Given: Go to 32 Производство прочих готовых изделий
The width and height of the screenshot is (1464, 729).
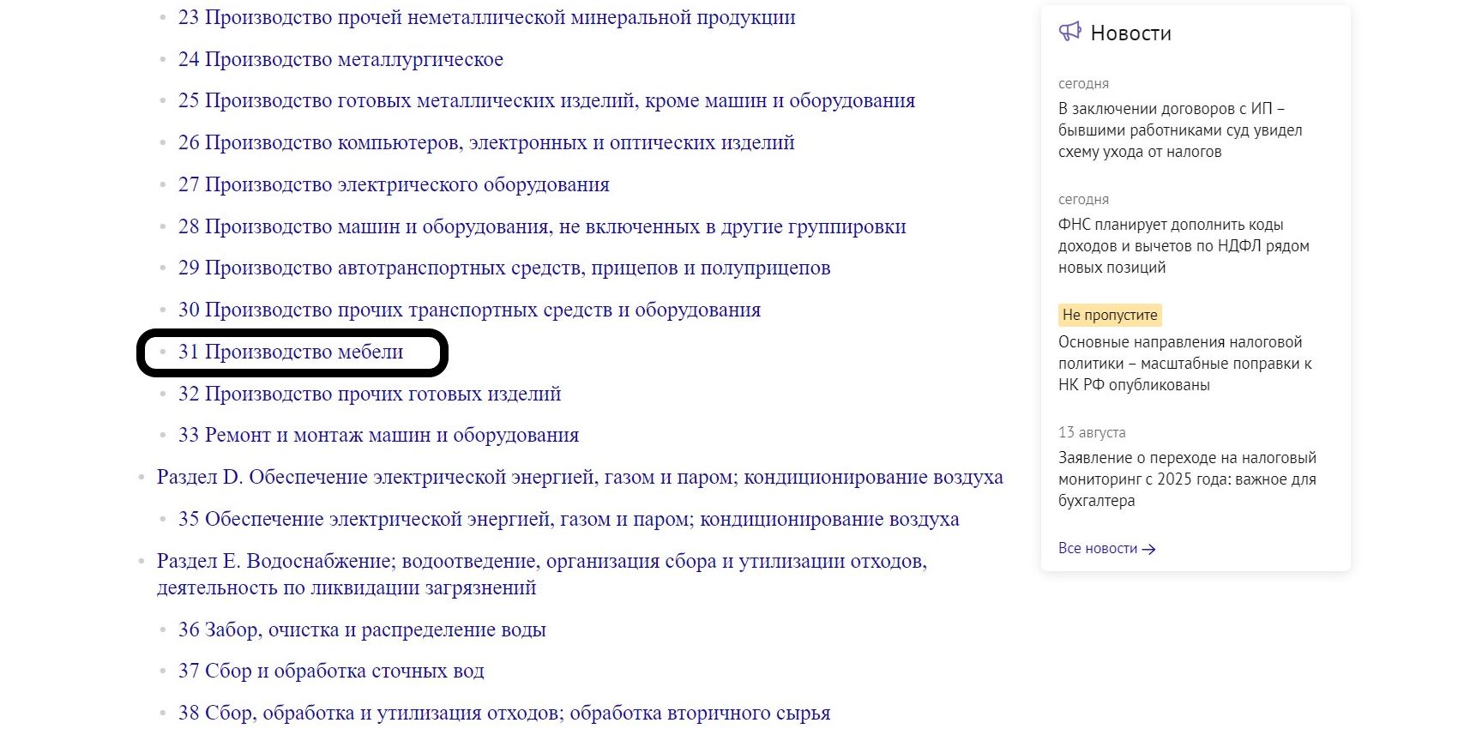Looking at the screenshot, I should tap(369, 395).
